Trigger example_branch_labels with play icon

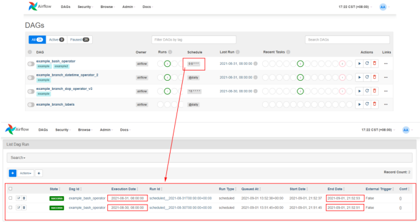click(359, 104)
